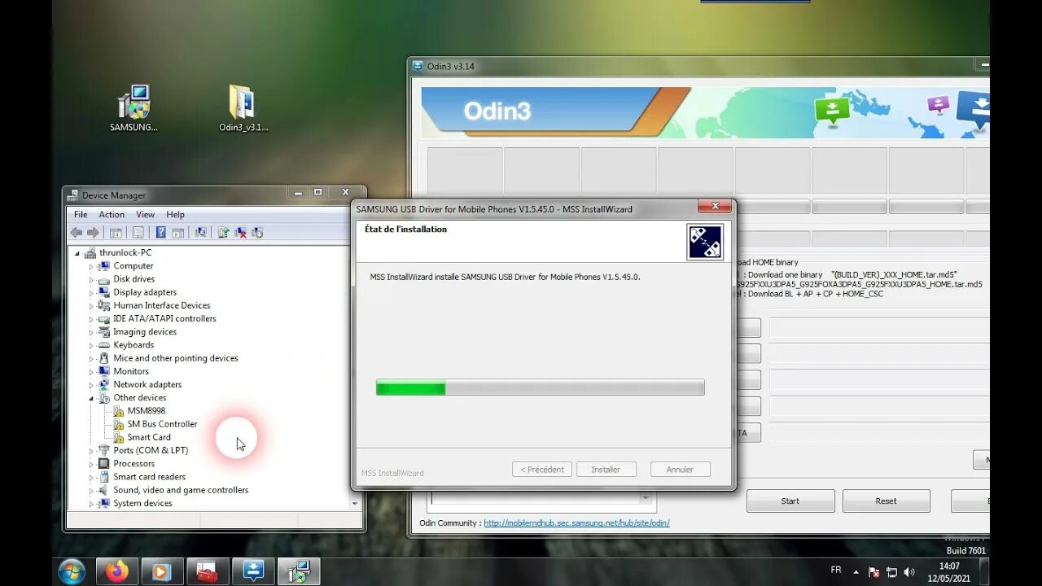The image size is (1042, 586).
Task: Click the Action pane toolbar icon after Help
Action: point(177,233)
